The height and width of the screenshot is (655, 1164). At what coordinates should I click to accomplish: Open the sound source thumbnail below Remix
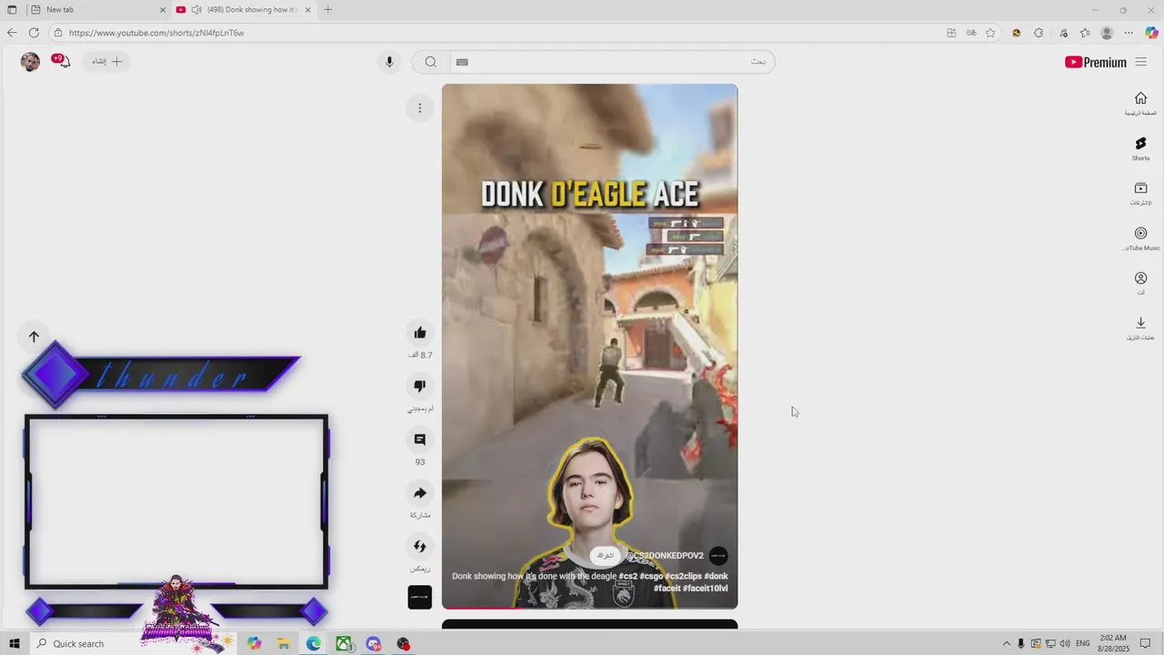pyautogui.click(x=419, y=597)
